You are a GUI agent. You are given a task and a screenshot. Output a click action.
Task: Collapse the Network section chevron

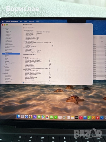point(3,66)
